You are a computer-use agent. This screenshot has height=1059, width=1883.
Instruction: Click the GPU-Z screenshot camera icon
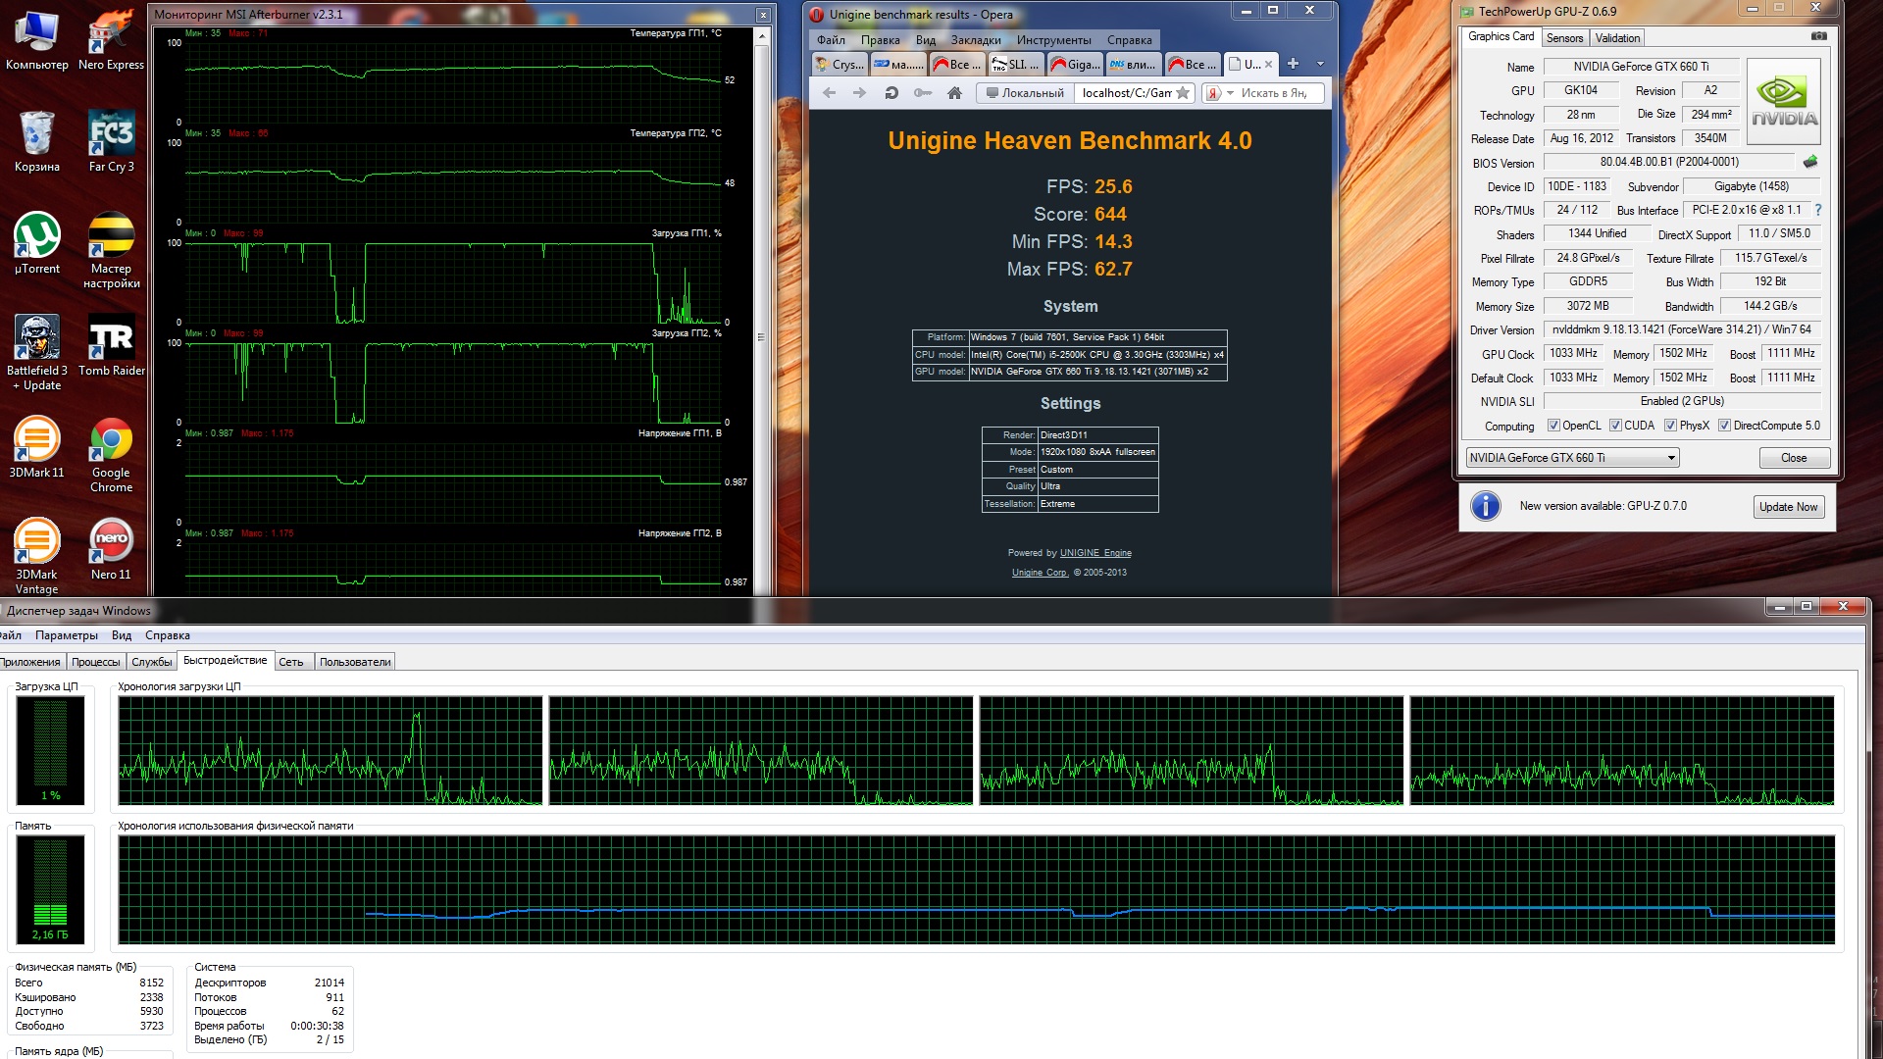pyautogui.click(x=1818, y=36)
